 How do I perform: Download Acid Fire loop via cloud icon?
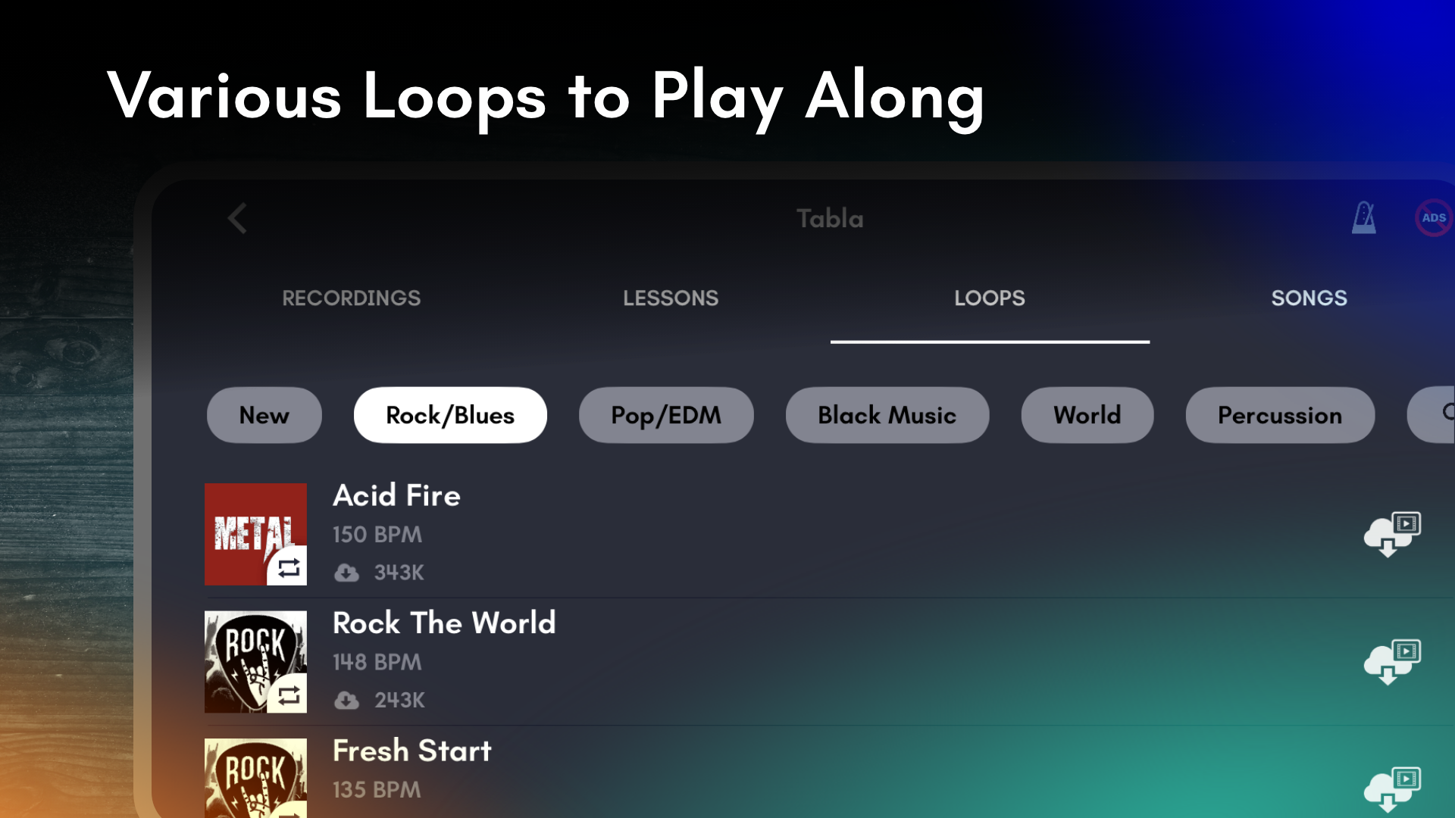[x=1391, y=535]
